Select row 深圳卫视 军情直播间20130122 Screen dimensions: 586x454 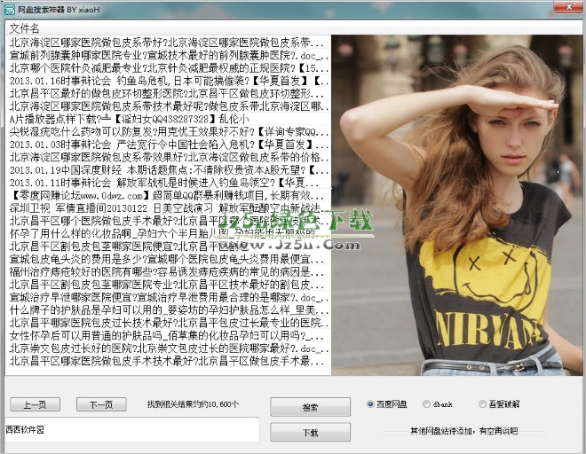[168, 208]
